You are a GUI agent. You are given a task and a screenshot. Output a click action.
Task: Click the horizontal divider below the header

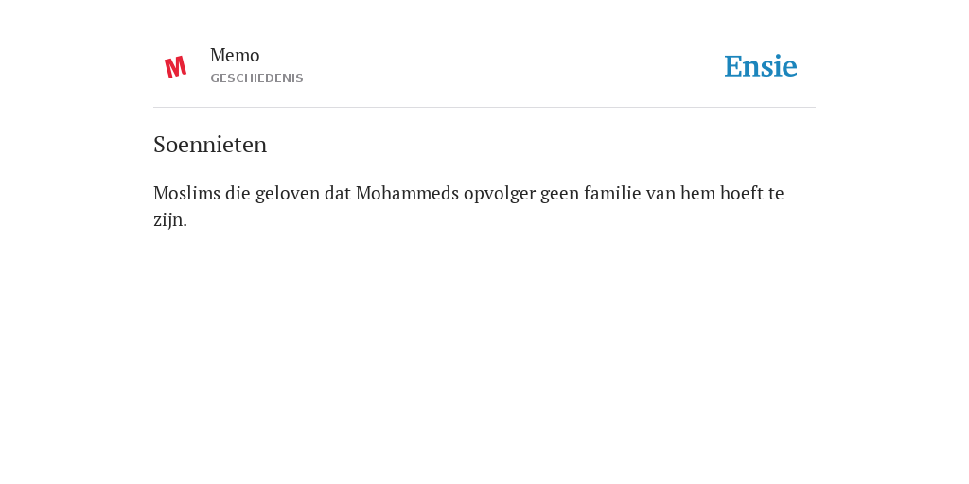click(x=484, y=108)
